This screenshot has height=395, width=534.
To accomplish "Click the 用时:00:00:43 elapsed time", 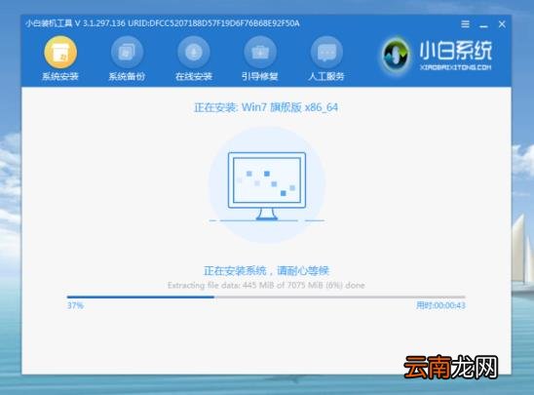I will (x=440, y=305).
